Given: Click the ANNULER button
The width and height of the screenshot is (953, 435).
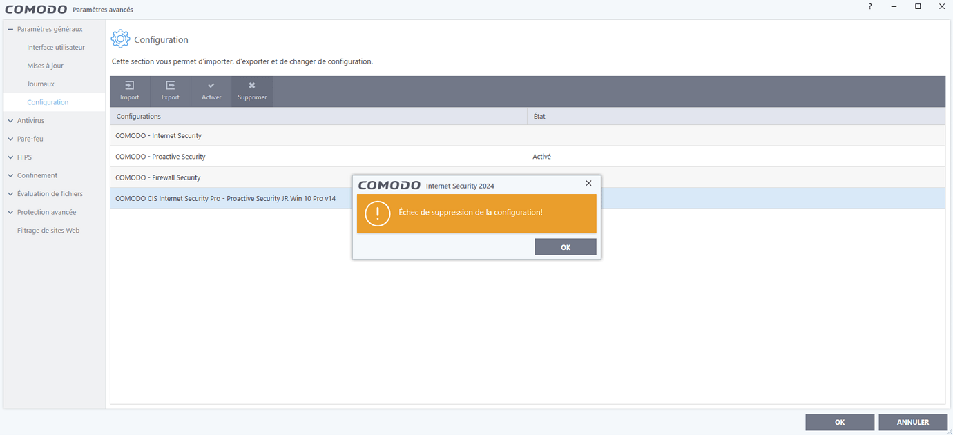Looking at the screenshot, I should click(x=913, y=422).
